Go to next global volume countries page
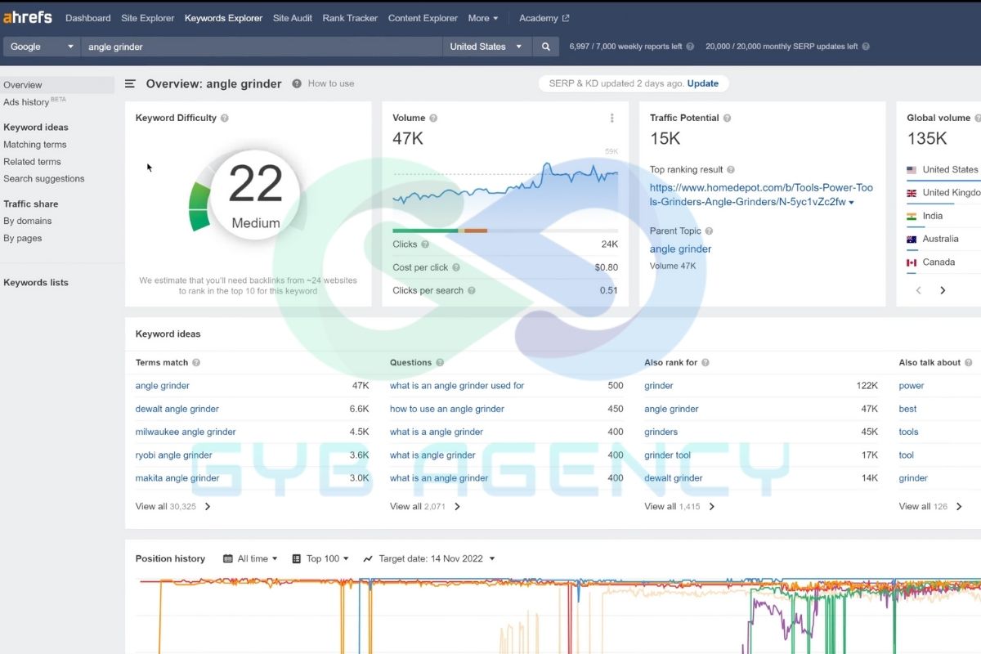981x654 pixels. [x=943, y=290]
